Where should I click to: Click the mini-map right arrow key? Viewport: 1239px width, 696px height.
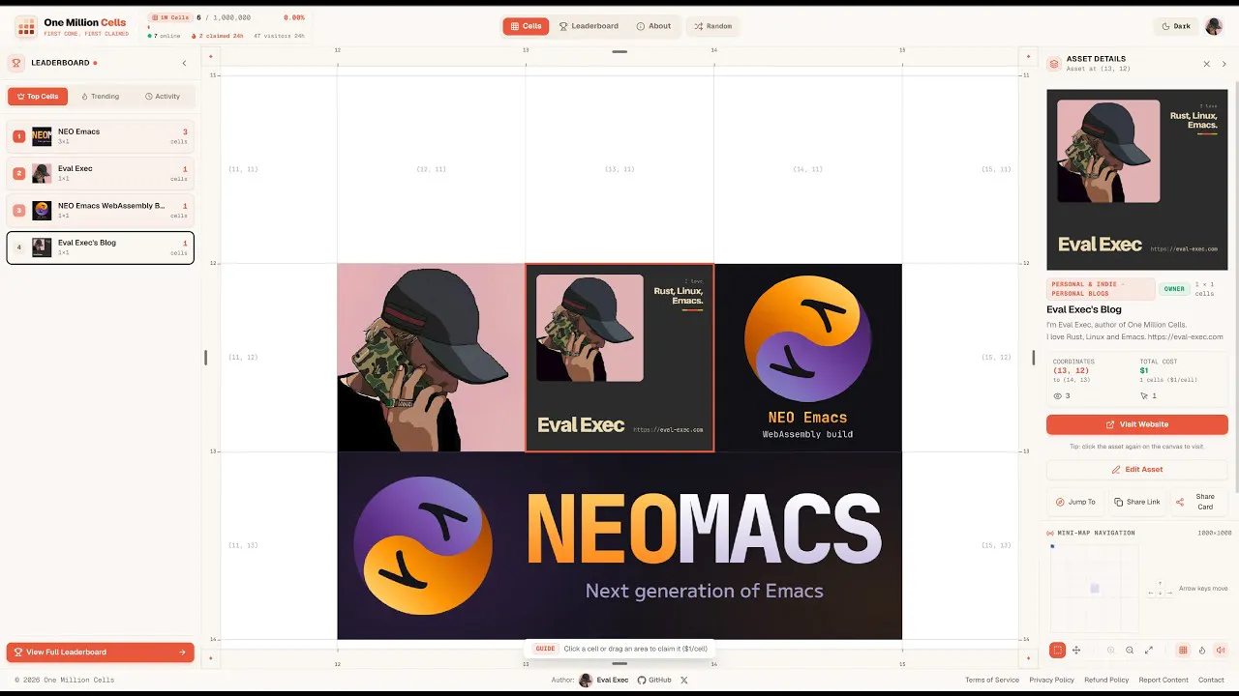(1168, 593)
